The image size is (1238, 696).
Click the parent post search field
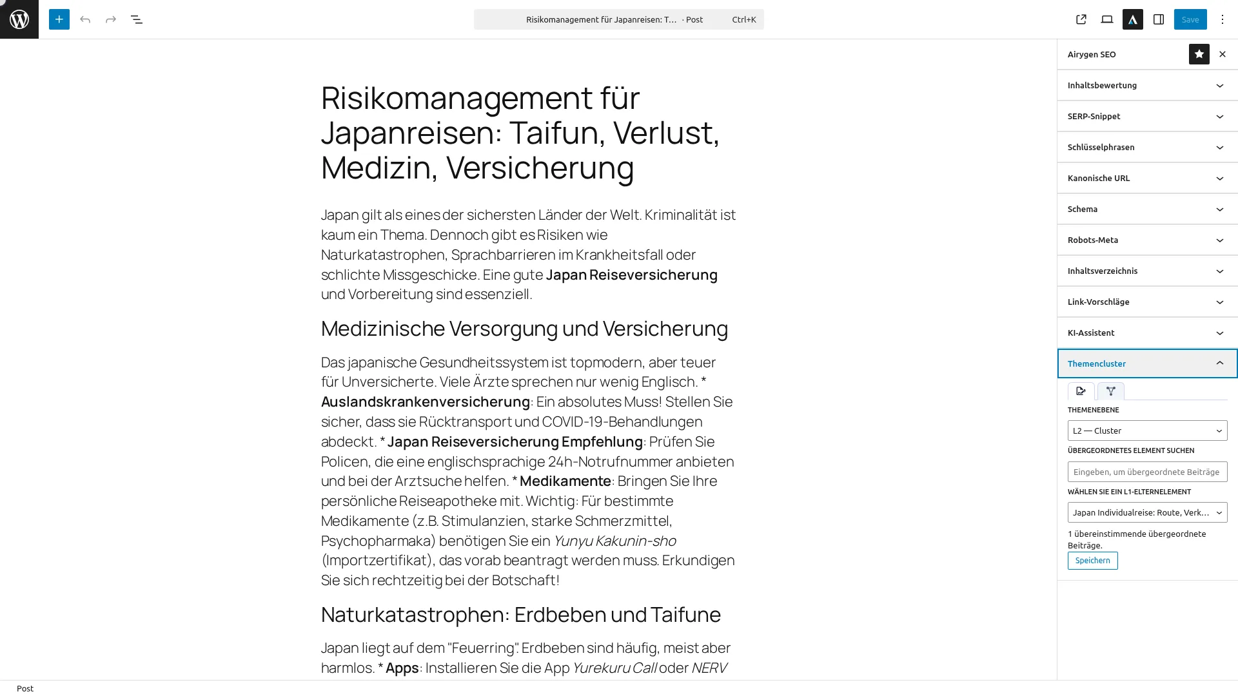pyautogui.click(x=1147, y=471)
